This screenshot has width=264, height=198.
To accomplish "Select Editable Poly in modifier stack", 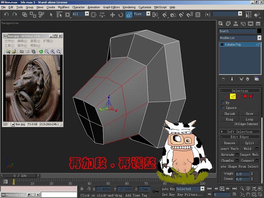I will point(240,45).
